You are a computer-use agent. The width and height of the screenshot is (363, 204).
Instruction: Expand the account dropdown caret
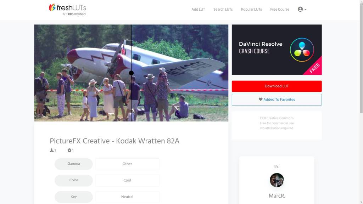305,10
